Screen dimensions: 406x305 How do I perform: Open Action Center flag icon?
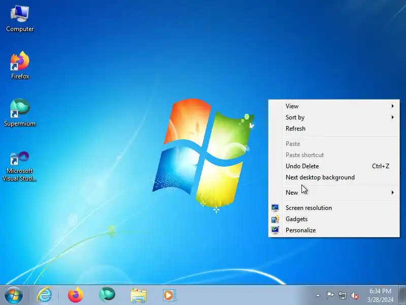pos(330,295)
